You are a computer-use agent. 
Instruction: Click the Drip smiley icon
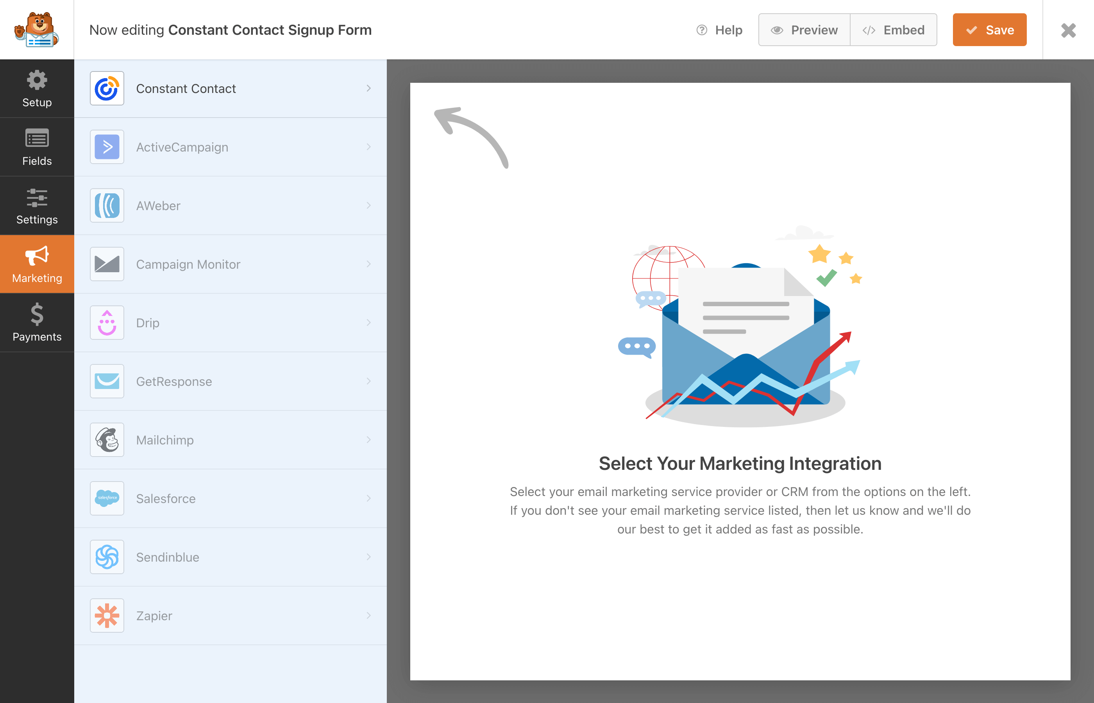tap(107, 323)
